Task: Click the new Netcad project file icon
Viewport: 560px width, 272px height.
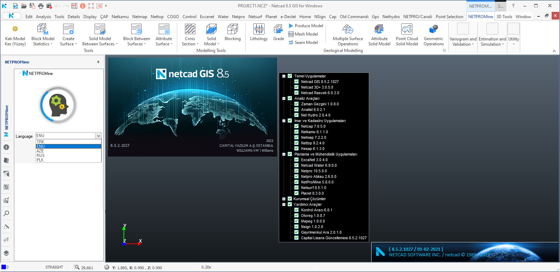Action: pos(15,6)
